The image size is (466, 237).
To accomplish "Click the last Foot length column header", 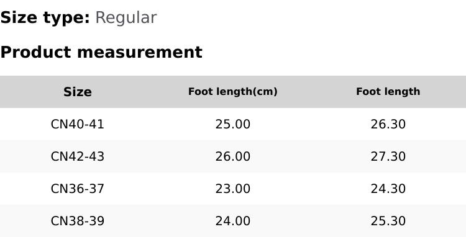I will [388, 92].
